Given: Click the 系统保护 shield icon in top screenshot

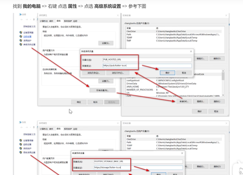Looking at the screenshot, I should [x=21, y=41].
